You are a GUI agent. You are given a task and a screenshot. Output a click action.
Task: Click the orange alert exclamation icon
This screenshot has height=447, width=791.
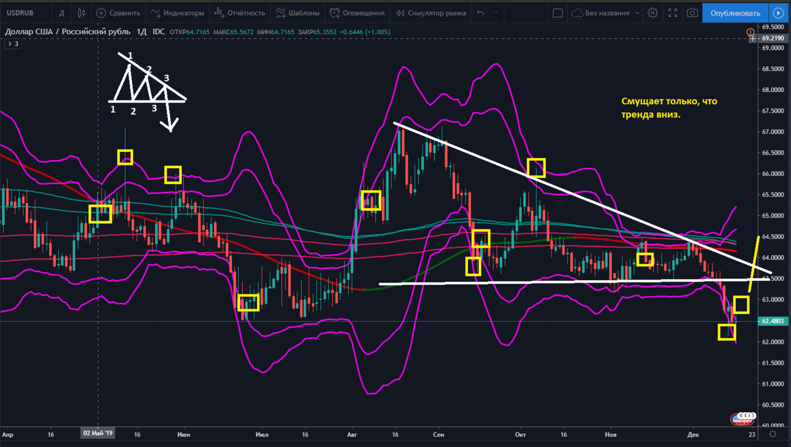pyautogui.click(x=750, y=31)
